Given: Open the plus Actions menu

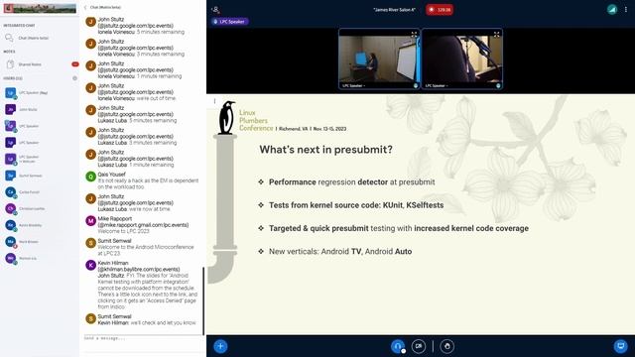Looking at the screenshot, I should tap(220, 346).
